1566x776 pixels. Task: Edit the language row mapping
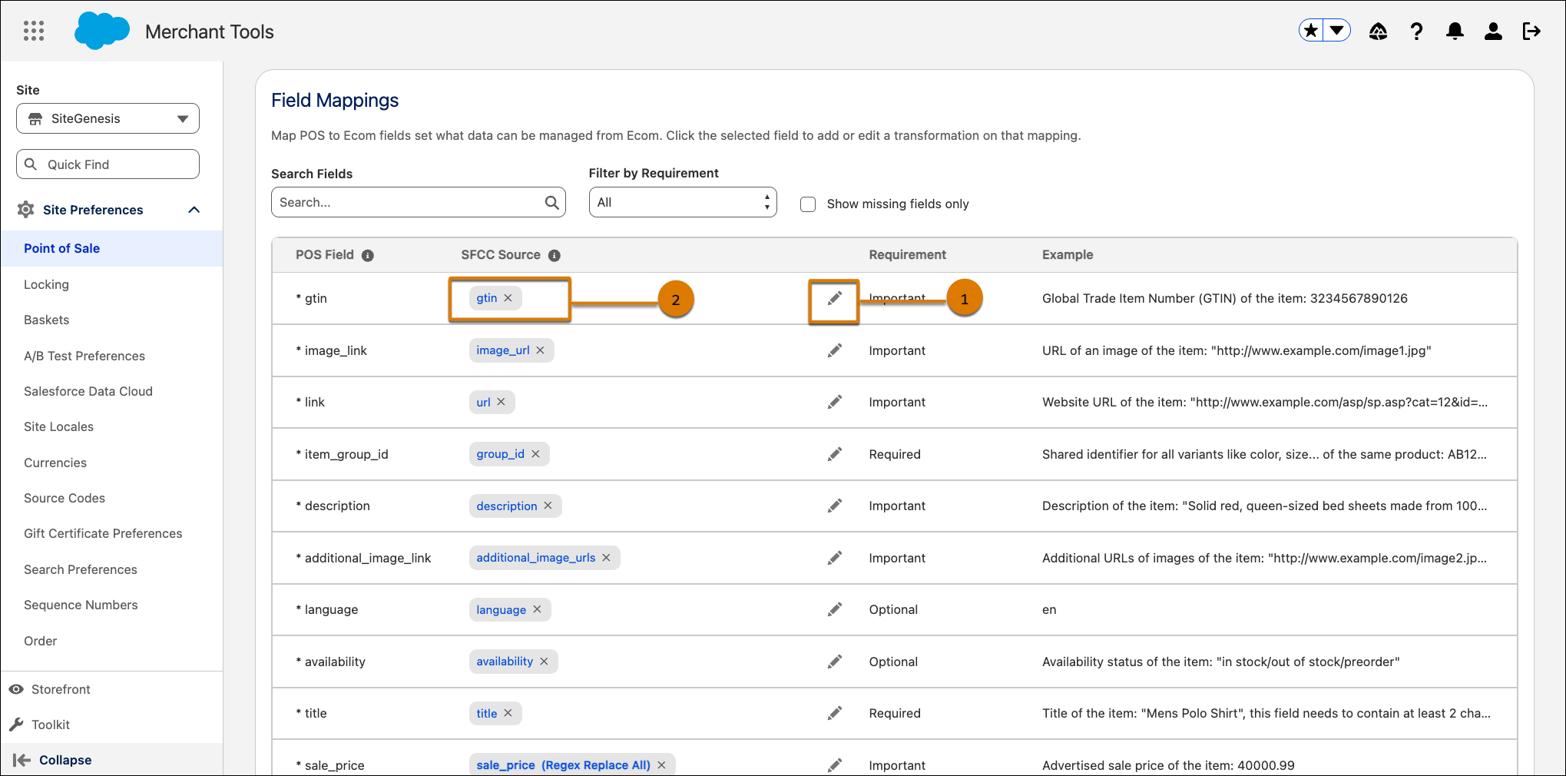point(834,609)
